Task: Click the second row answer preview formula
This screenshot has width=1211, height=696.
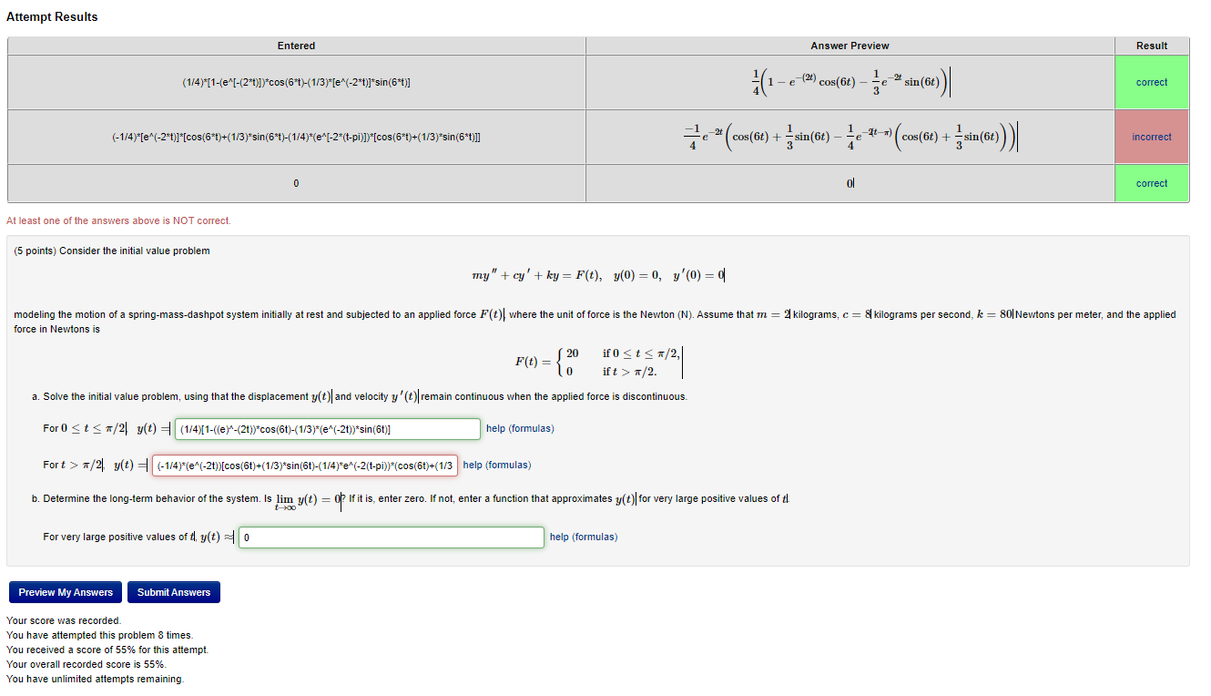Action: point(850,137)
